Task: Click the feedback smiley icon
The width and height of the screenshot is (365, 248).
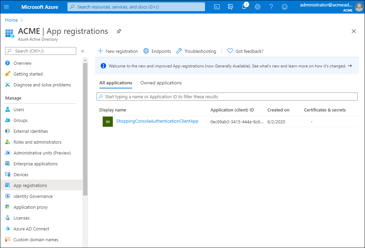Action: pyautogui.click(x=285, y=7)
